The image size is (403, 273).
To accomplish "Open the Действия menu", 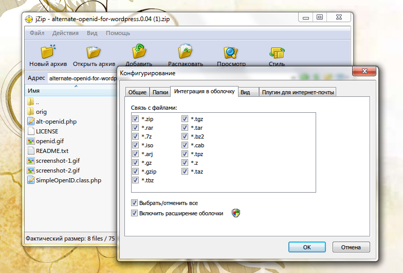I will click(65, 33).
